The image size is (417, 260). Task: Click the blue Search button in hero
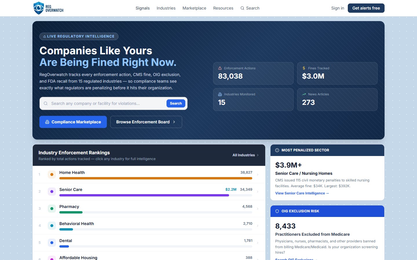pyautogui.click(x=176, y=103)
